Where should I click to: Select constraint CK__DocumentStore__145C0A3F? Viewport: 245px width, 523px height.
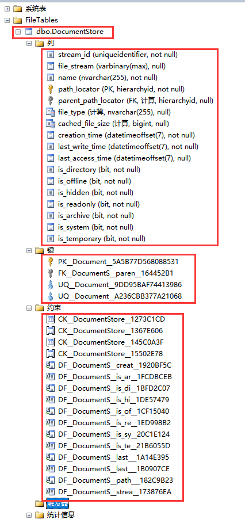click(110, 342)
